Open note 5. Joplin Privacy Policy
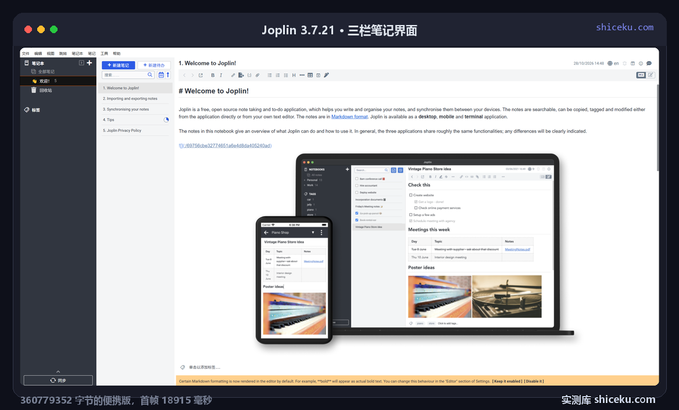Screen dimensions: 679x410 [x=135, y=130]
